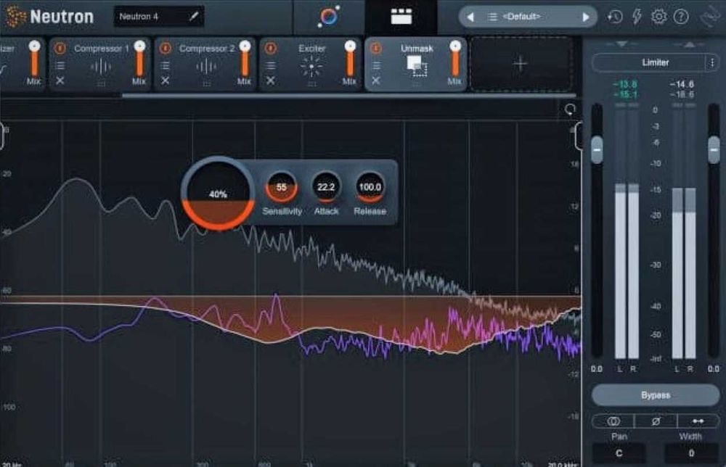Remove the Compressor 2 module
Screen dimensions: 726x467
coord(165,80)
